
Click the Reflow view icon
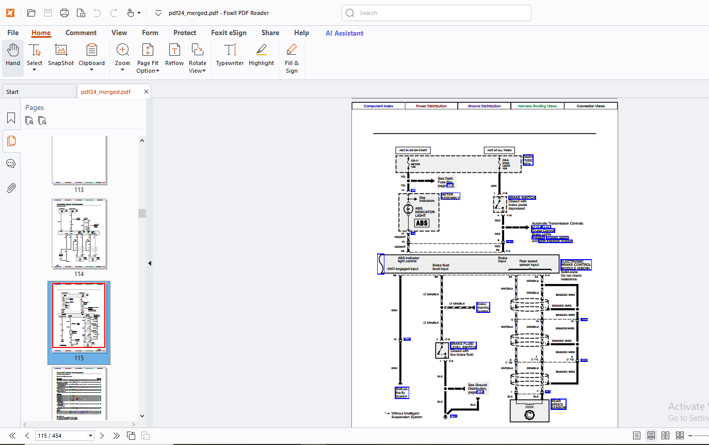tap(174, 55)
